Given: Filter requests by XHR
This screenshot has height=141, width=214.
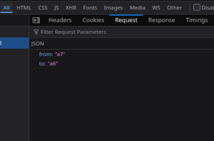Looking at the screenshot, I should tap(71, 8).
